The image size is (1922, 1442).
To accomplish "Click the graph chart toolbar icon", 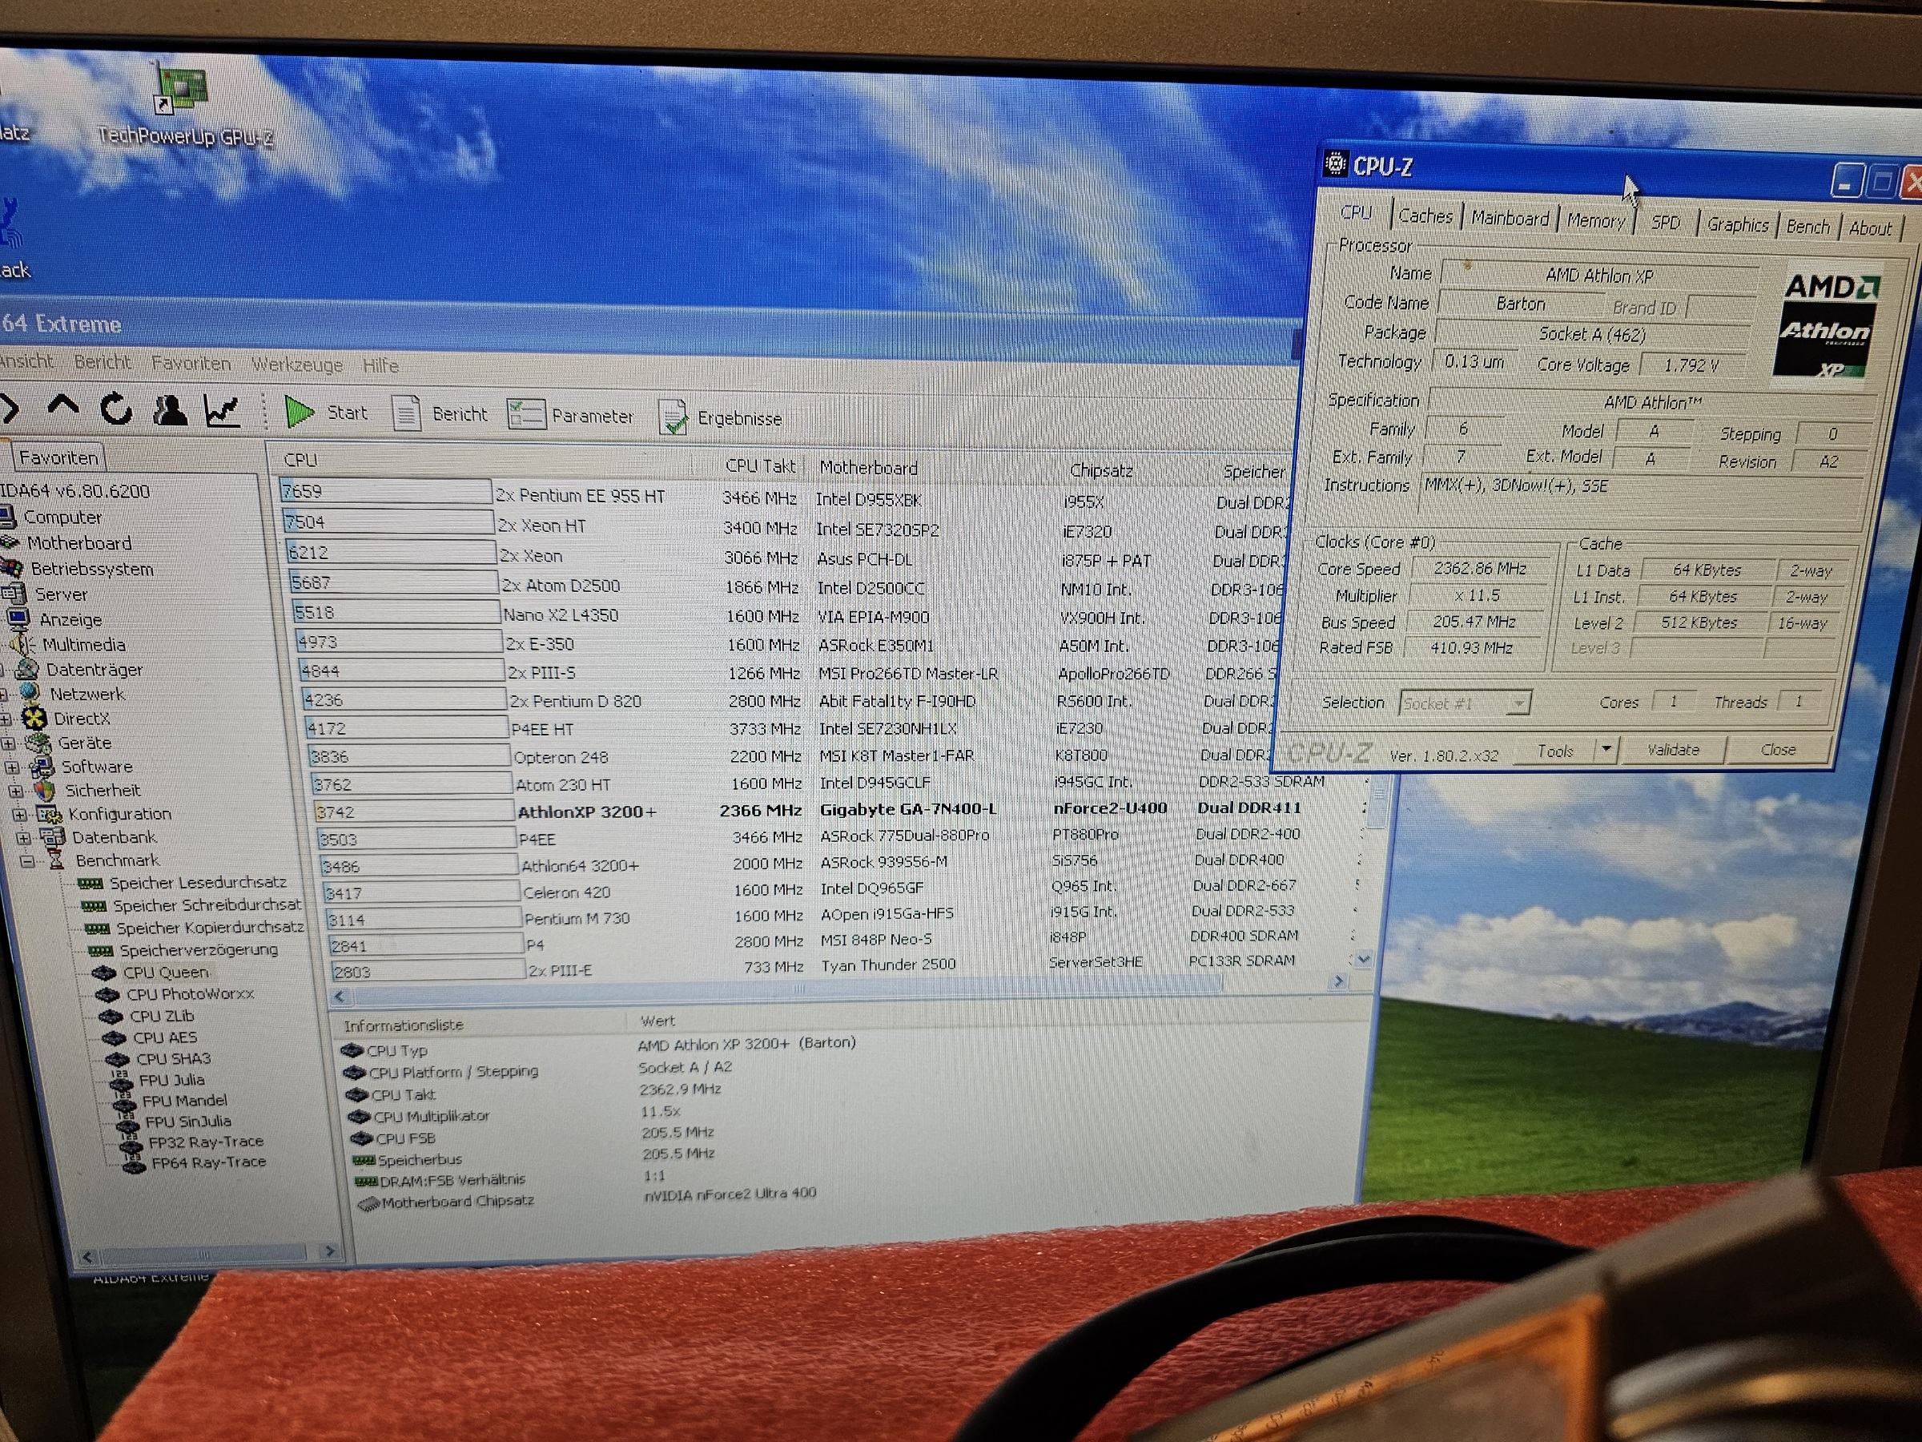I will point(223,410).
